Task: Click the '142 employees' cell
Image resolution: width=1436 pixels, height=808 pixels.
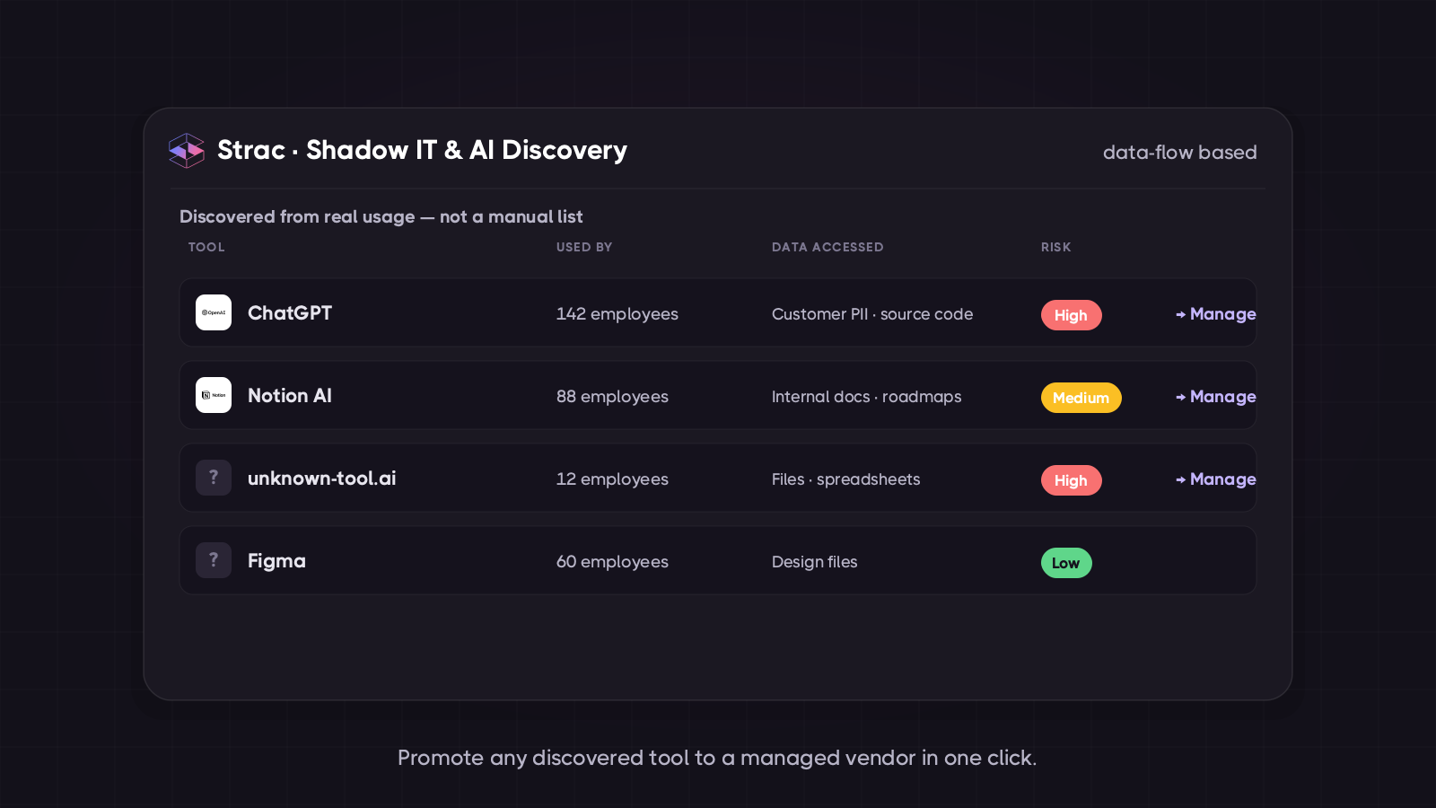Action: pyautogui.click(x=617, y=314)
